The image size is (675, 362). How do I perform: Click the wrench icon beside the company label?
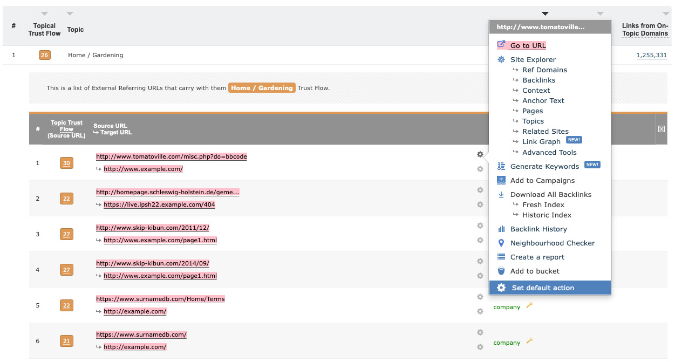(529, 305)
